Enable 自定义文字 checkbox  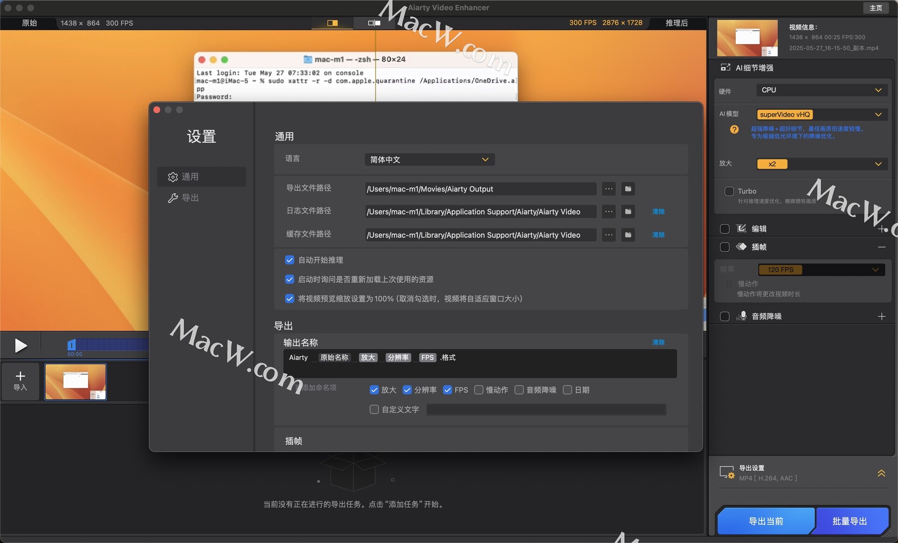[x=374, y=410]
